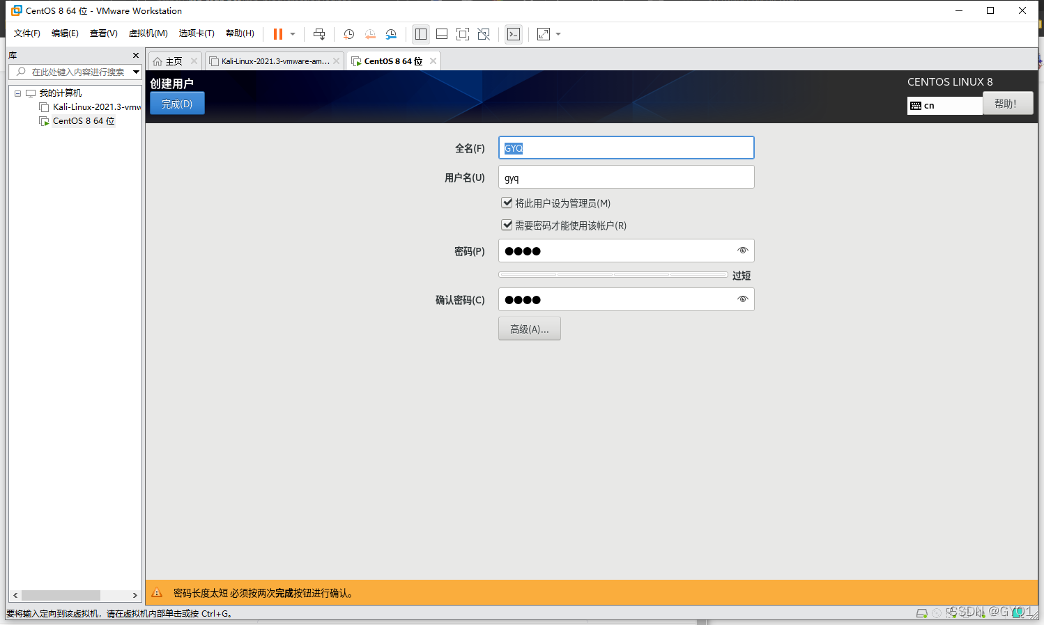Open the 高级(A)... settings button
This screenshot has width=1044, height=625.
click(x=530, y=329)
